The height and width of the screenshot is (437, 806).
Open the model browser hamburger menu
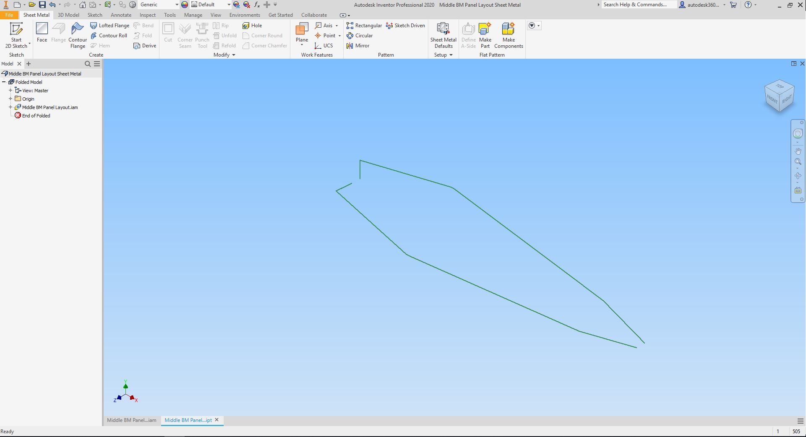pos(97,64)
